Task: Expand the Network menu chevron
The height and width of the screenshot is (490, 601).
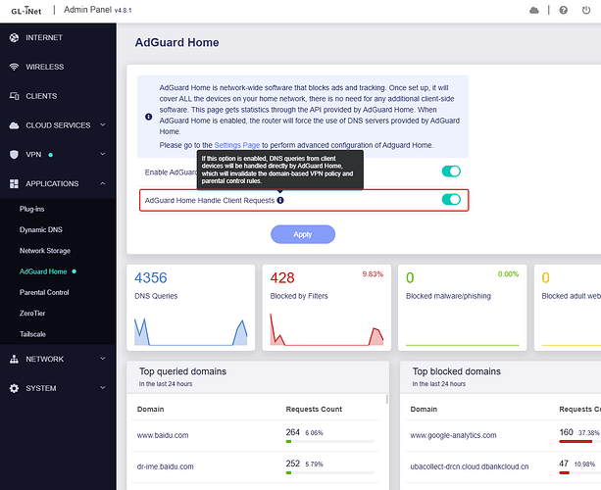Action: click(x=100, y=359)
